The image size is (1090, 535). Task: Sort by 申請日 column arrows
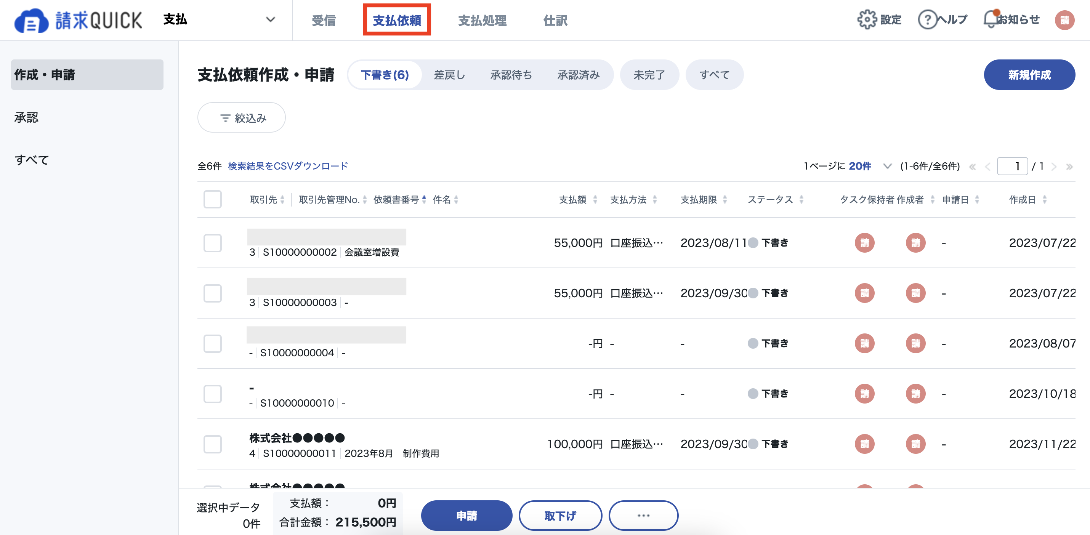coord(977,200)
